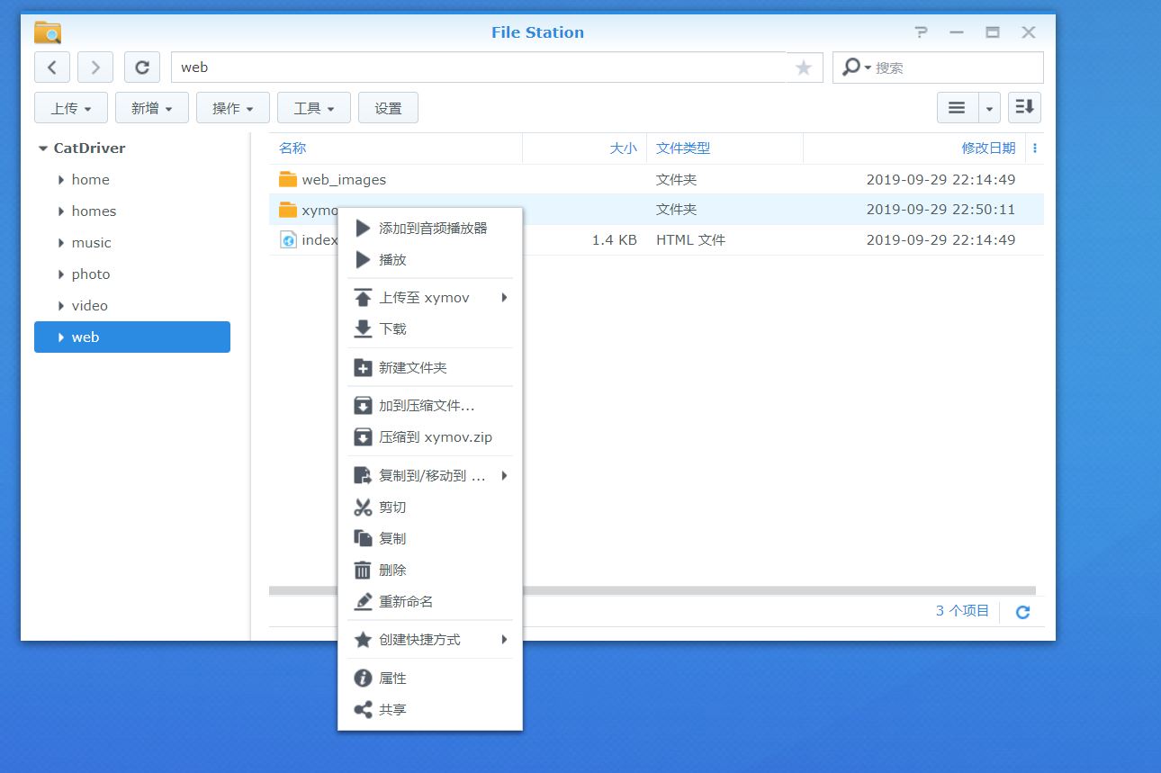Switch to list view layout
This screenshot has height=773, width=1161.
coord(957,107)
